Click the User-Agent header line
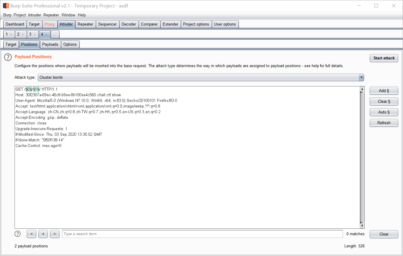The height and width of the screenshot is (256, 403). coord(96,101)
